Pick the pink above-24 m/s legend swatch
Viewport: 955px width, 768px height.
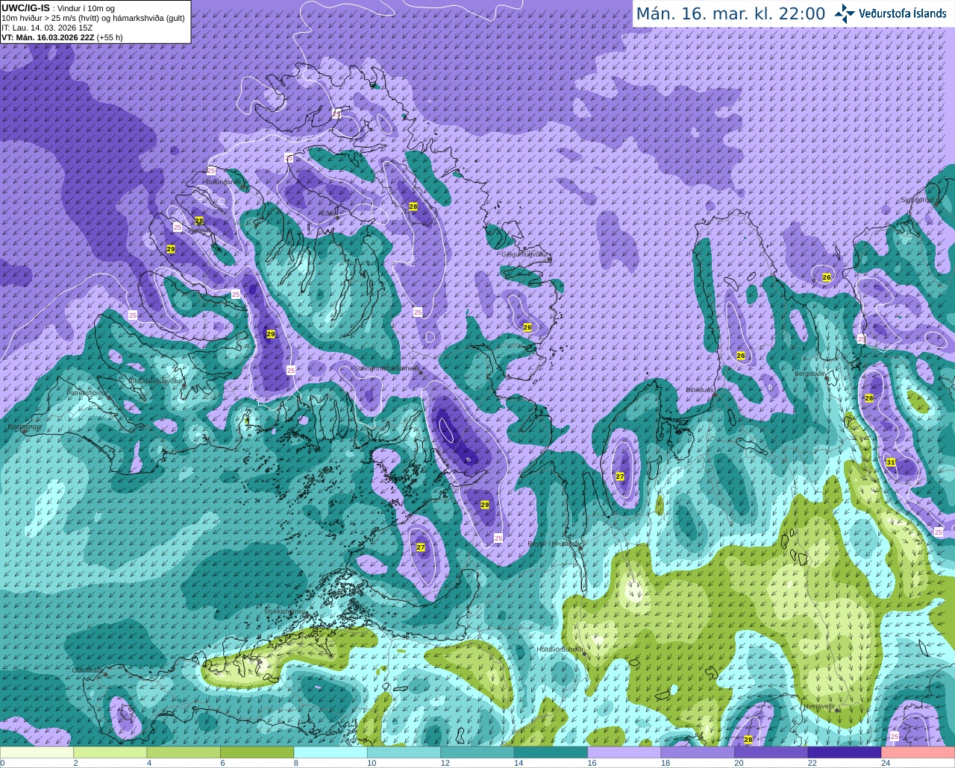[x=918, y=752]
